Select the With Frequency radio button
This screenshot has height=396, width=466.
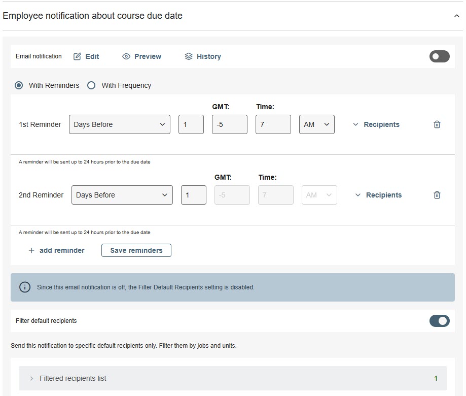pyautogui.click(x=91, y=85)
